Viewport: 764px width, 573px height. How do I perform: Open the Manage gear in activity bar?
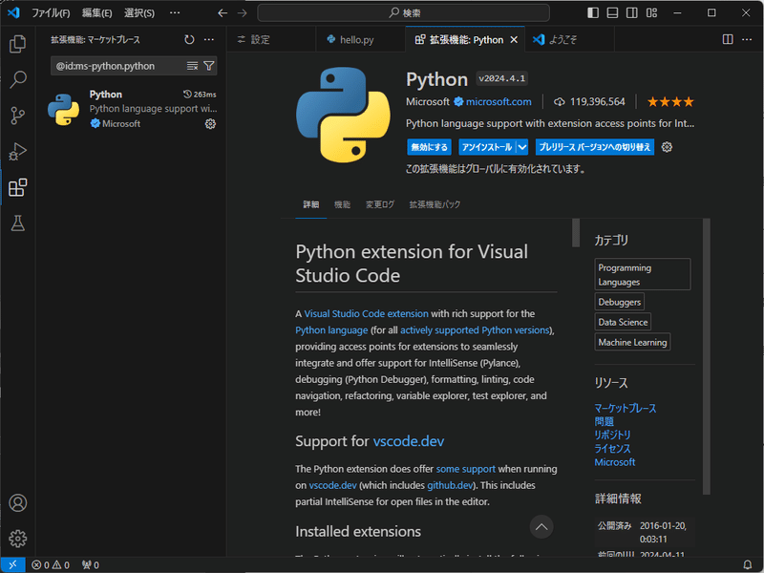[17, 539]
